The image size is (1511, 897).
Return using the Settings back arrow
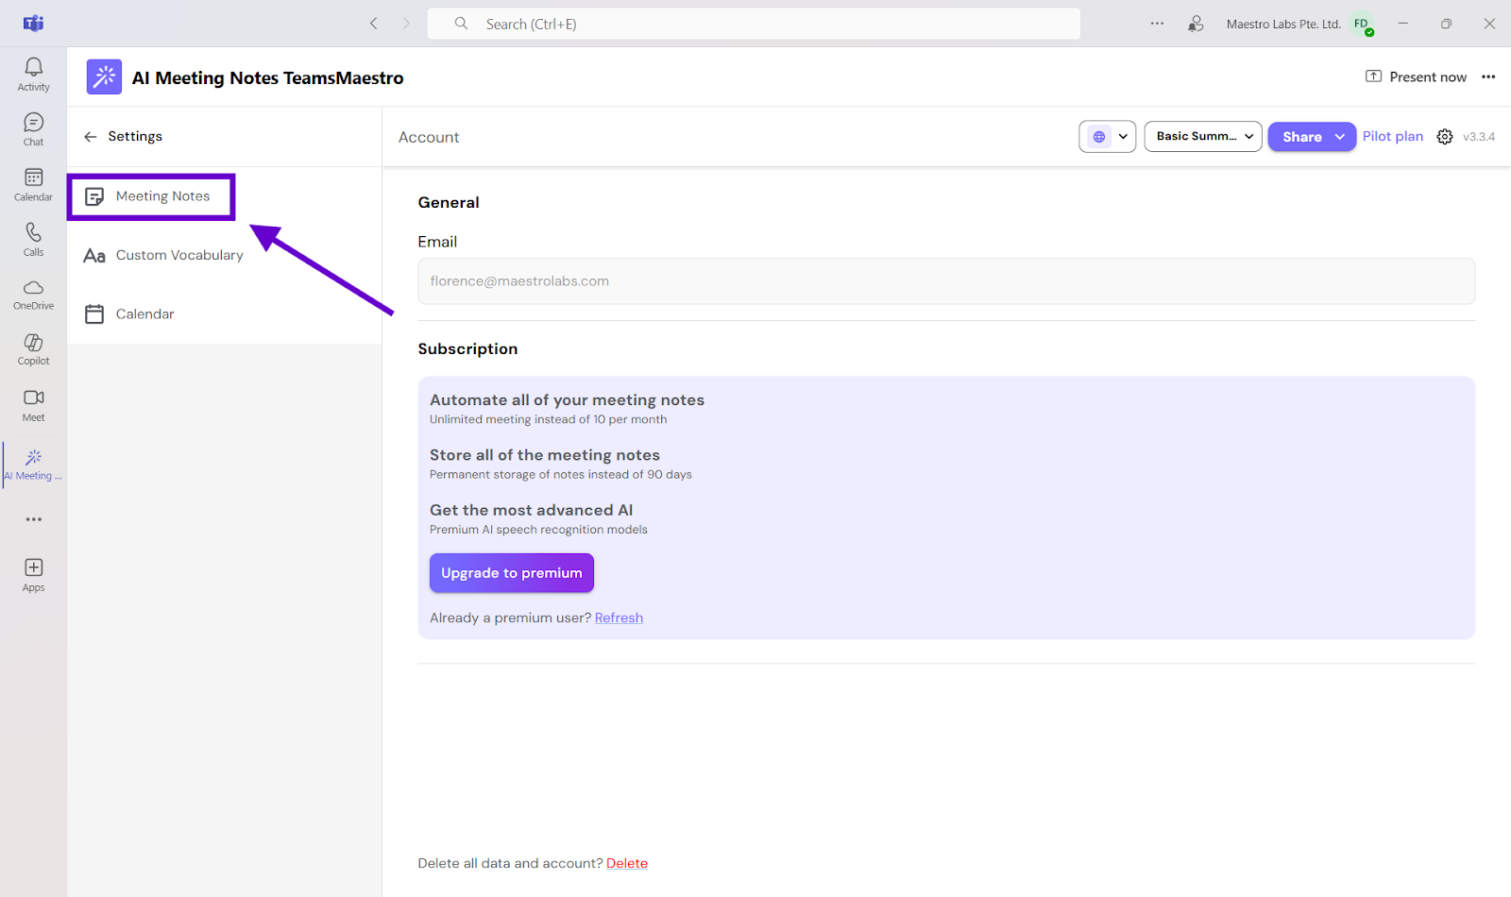(91, 137)
